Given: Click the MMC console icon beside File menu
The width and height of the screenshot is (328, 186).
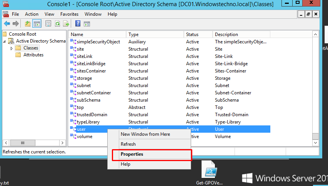Looking at the screenshot, I should click(6, 14).
